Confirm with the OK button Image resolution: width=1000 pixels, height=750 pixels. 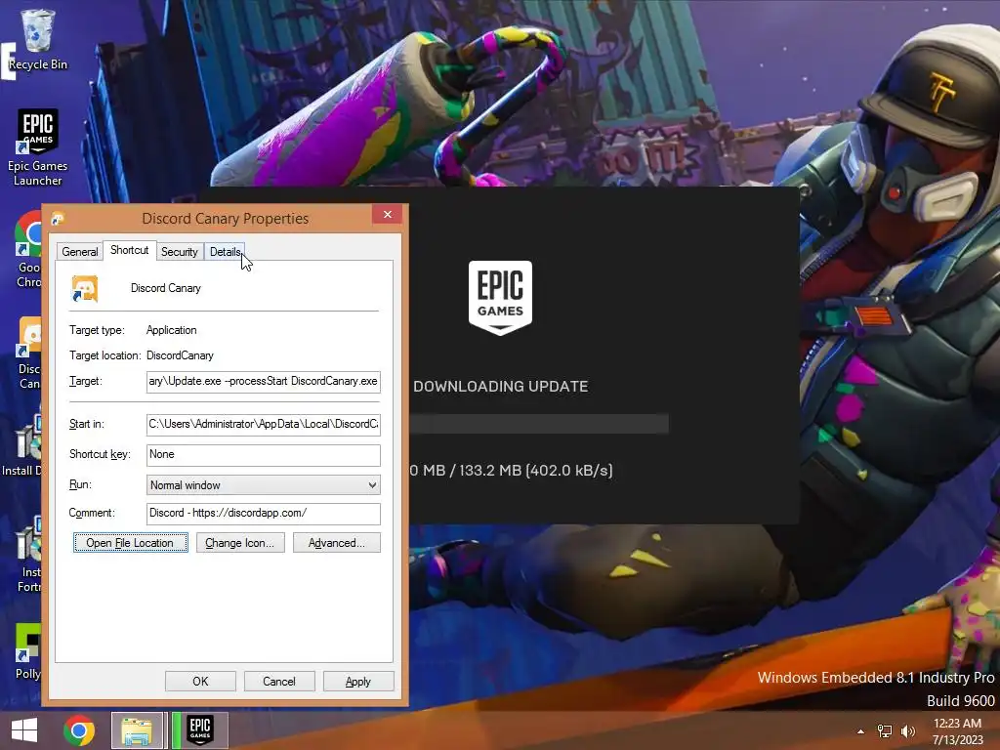pyautogui.click(x=200, y=681)
